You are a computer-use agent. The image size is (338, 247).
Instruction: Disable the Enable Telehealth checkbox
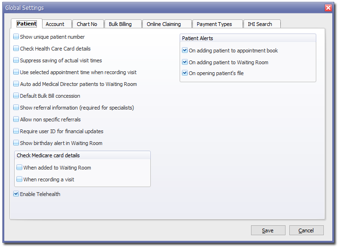click(16, 194)
